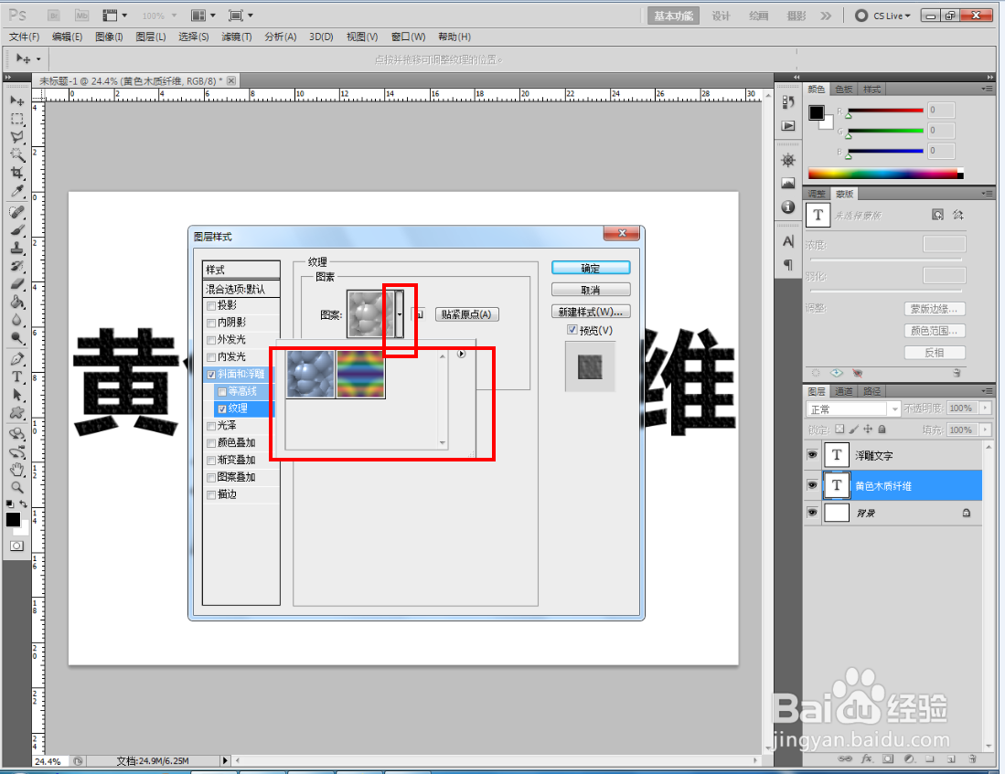Screen dimensions: 1005x774
Task: Hide the 浮雕文字 layer visibility eye
Action: (812, 455)
